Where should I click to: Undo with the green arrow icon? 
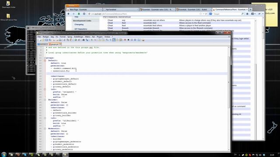point(76,40)
